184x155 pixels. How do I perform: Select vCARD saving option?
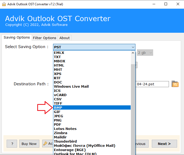click(92, 95)
